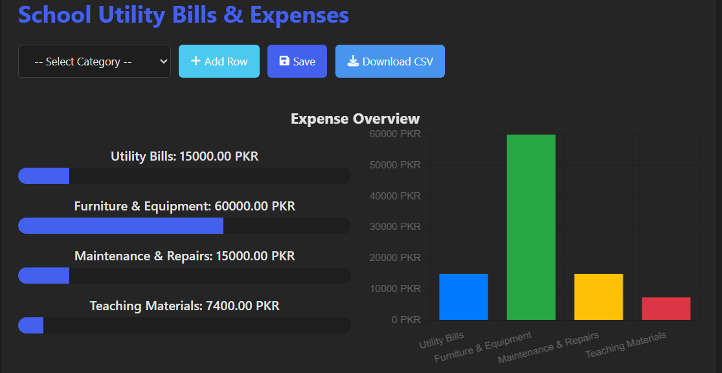
Task: Click the Furniture & Equipment progress bar
Action: click(185, 226)
